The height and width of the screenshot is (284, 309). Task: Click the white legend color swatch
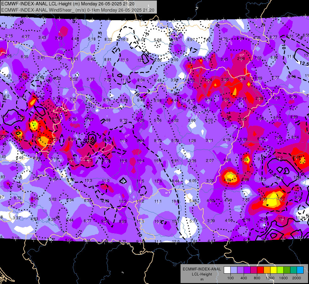coord(227,270)
